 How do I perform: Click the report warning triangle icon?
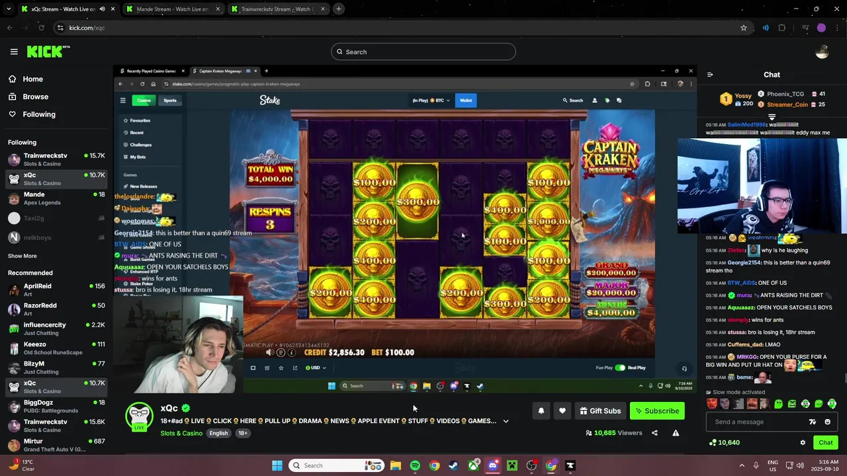pyautogui.click(x=676, y=433)
